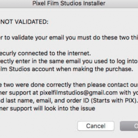Image resolution: width=138 pixels, height=138 pixels.
Task: Click the 'two were done correctly' sentence
Action: [x=69, y=85]
